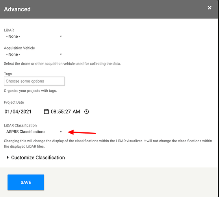Select the year '2021' in Project Date

tap(26, 112)
